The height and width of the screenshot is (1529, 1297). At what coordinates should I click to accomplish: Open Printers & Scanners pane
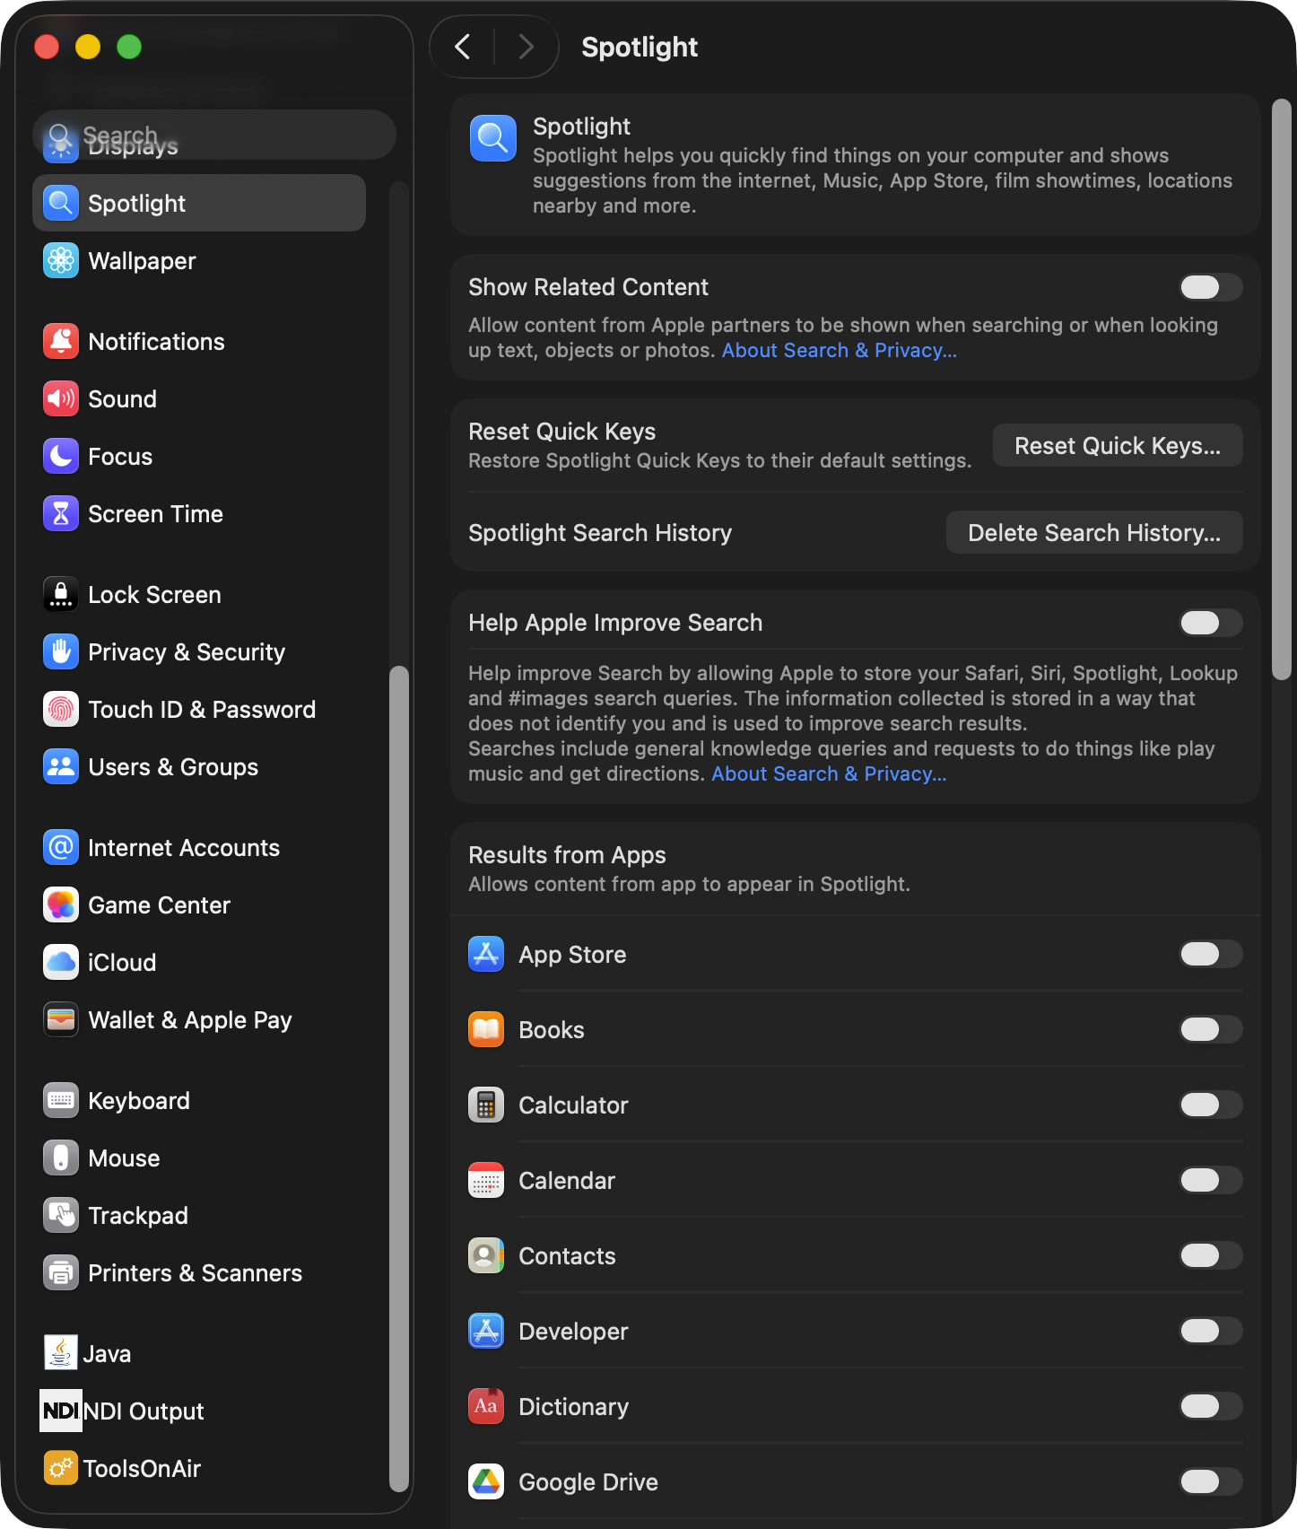pyautogui.click(x=199, y=1273)
